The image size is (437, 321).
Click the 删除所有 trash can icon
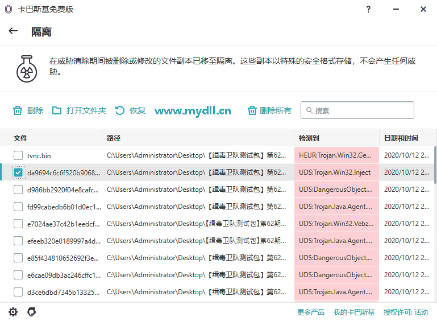(x=252, y=110)
